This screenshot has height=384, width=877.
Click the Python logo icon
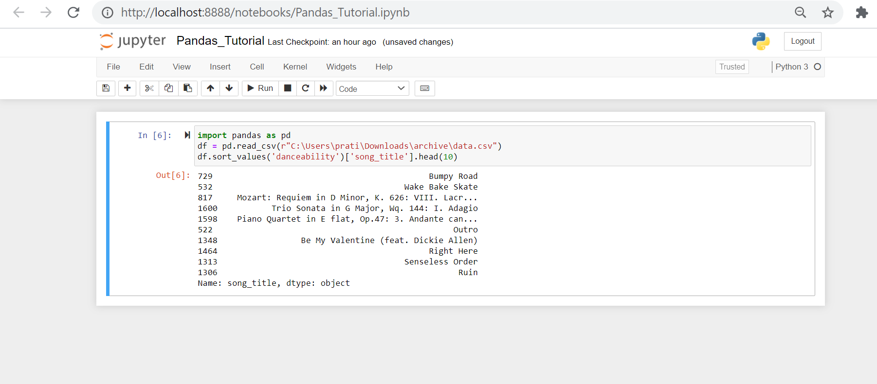(761, 41)
